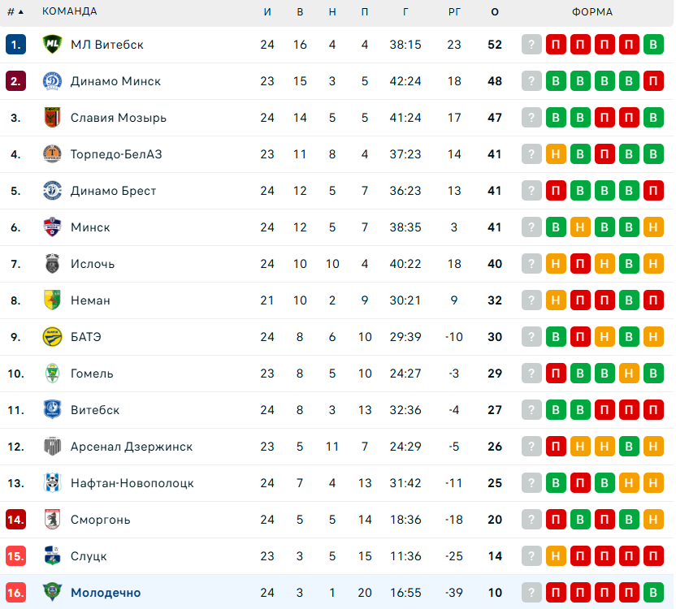Viewport: 676px width, 609px height.
Task: Click Динамо Брест's first red П form badge
Action: coord(556,191)
